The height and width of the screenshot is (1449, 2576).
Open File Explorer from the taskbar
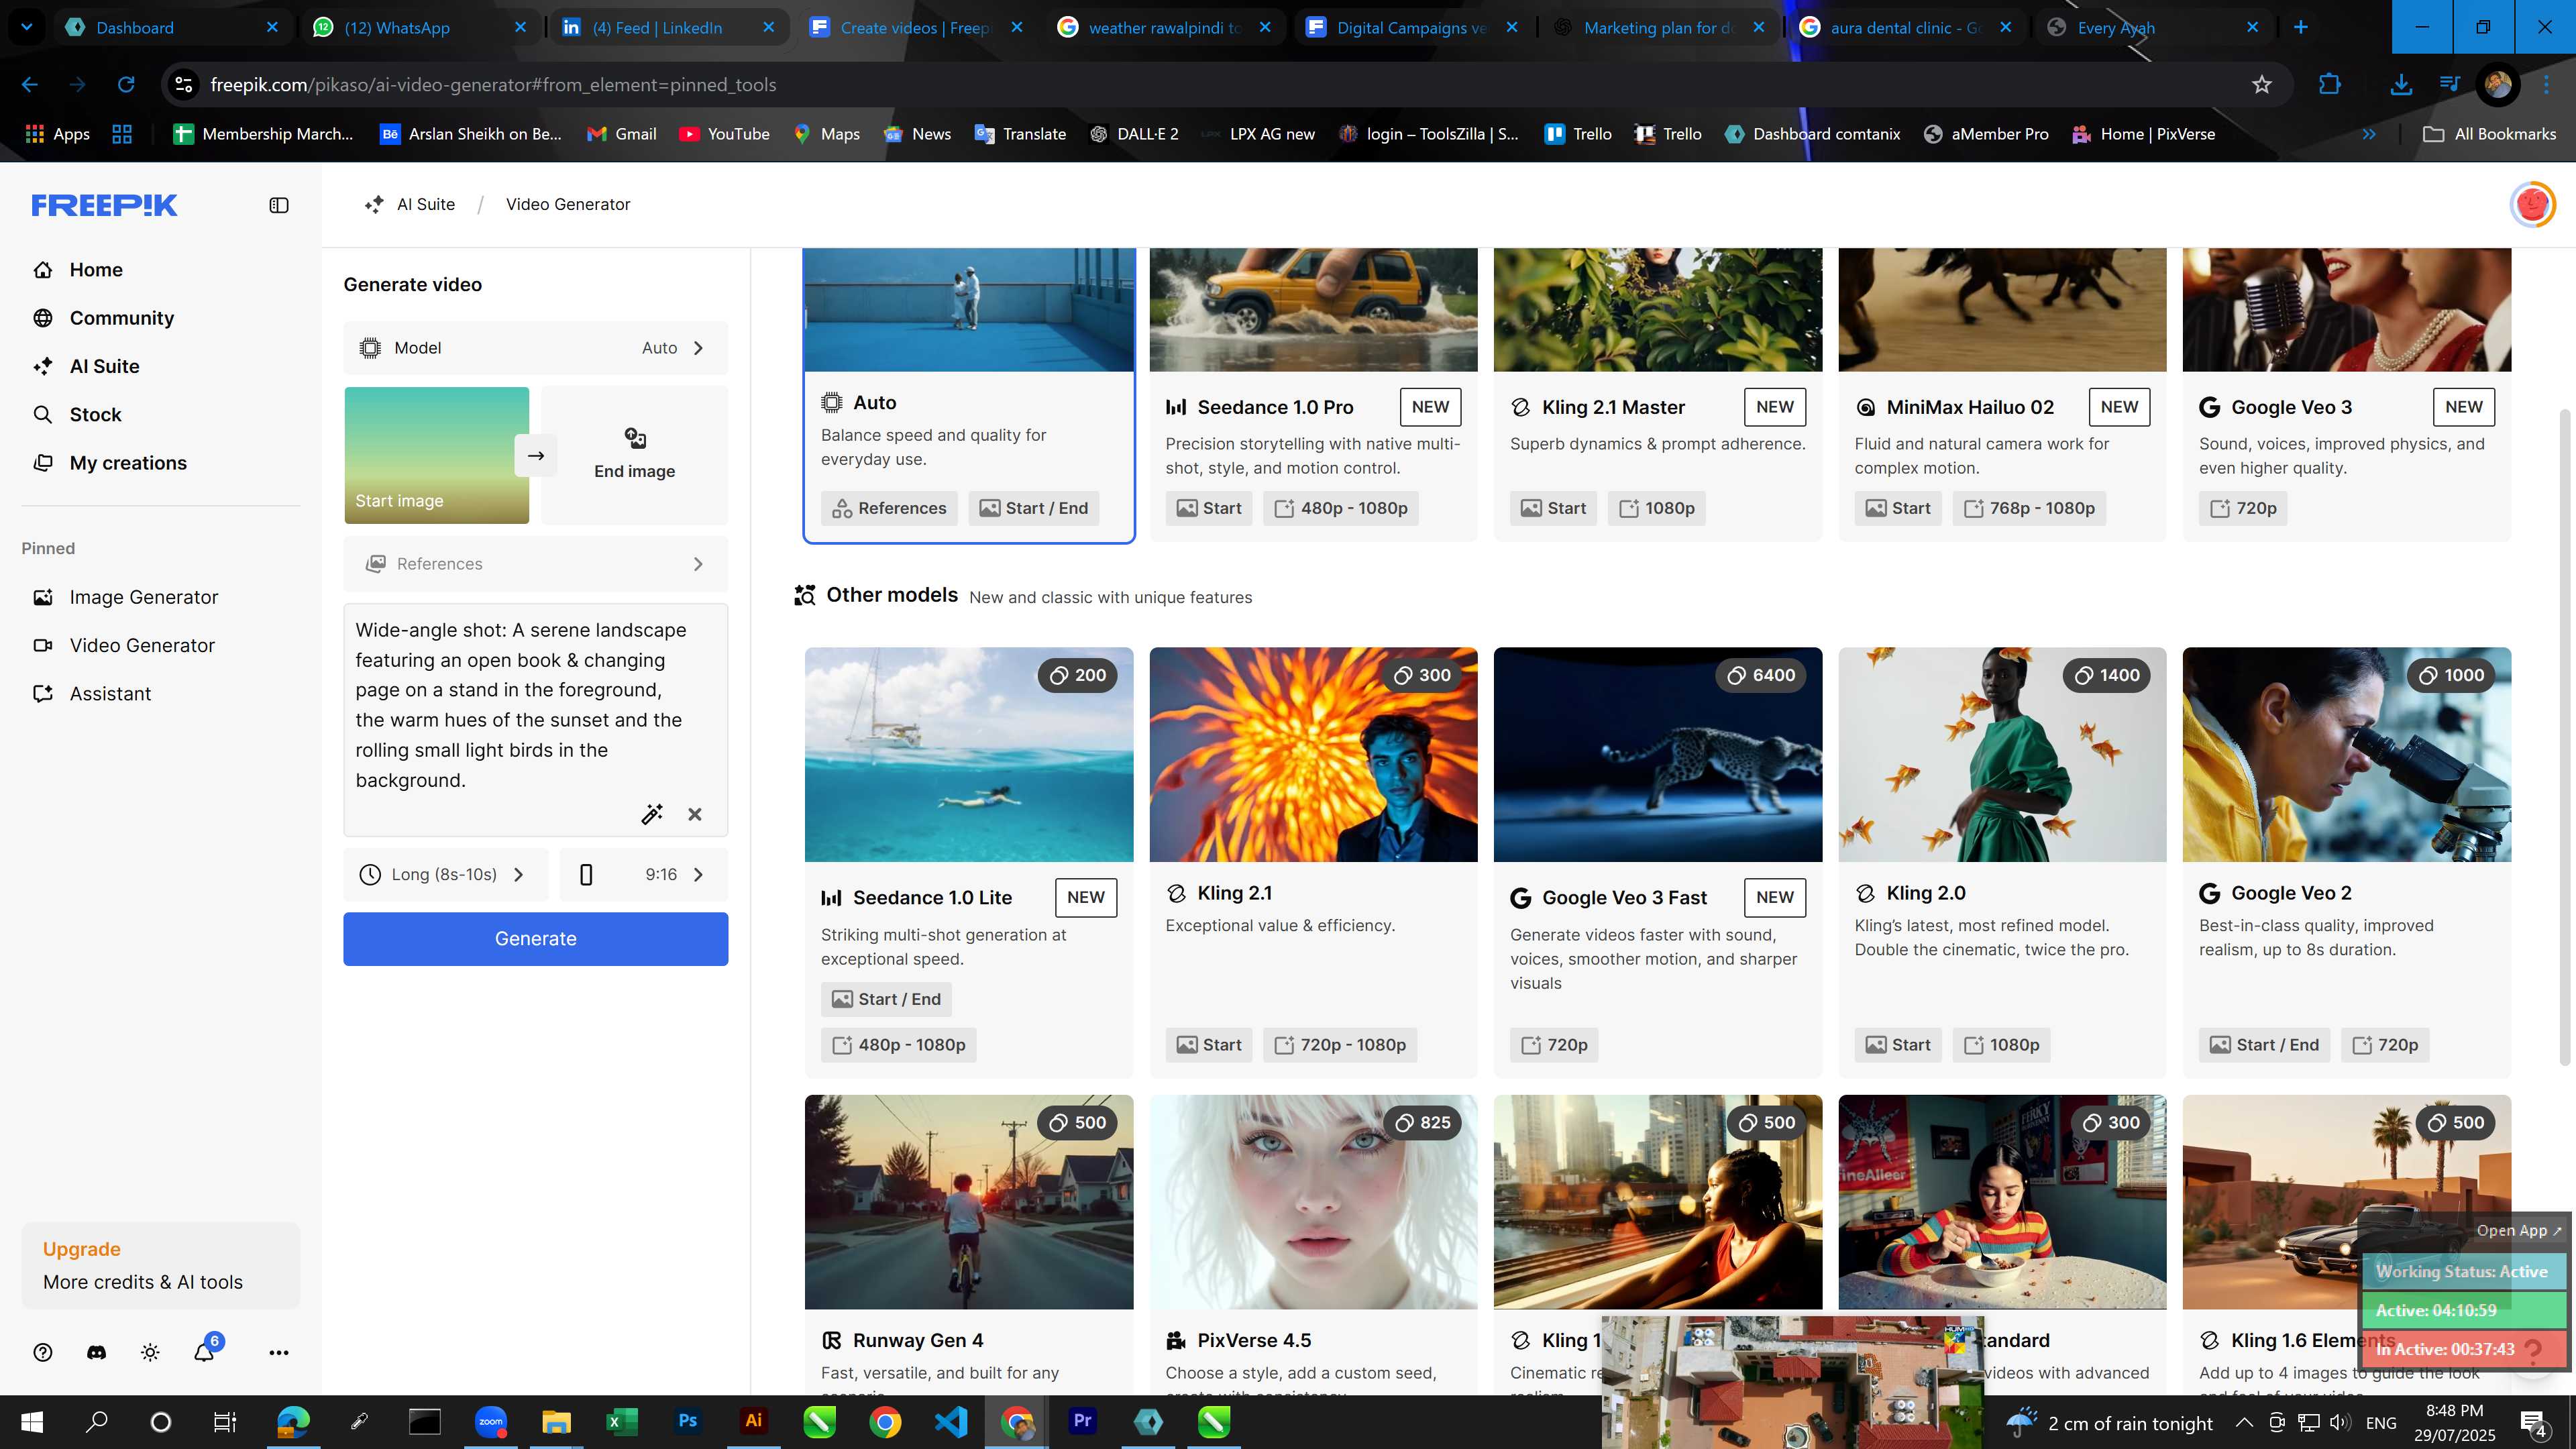(x=556, y=1421)
